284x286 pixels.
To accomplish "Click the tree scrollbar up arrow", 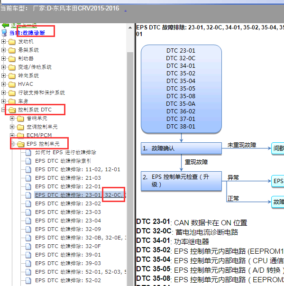I will click(x=130, y=28).
